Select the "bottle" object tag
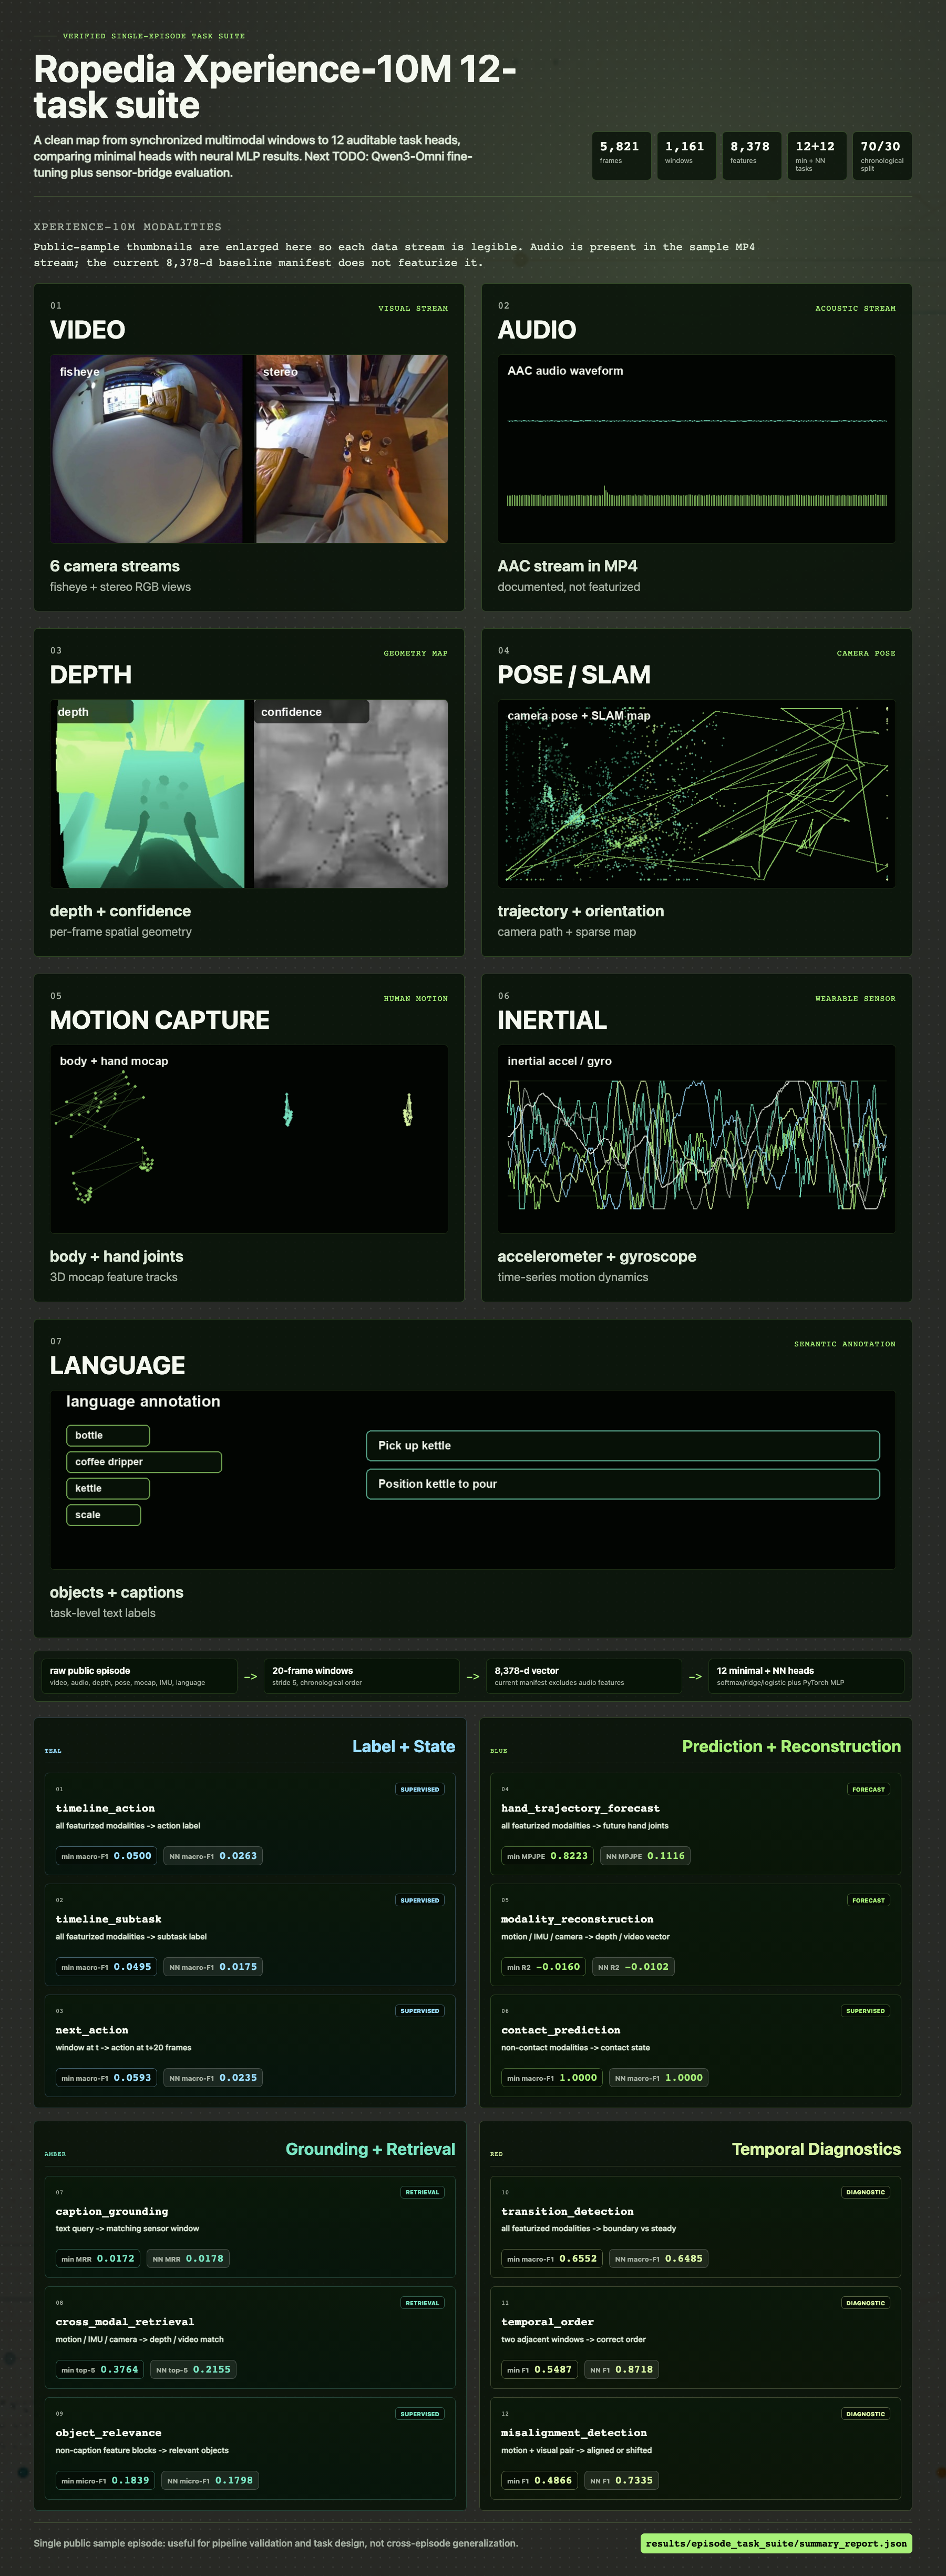This screenshot has width=946, height=2576. coord(108,1436)
